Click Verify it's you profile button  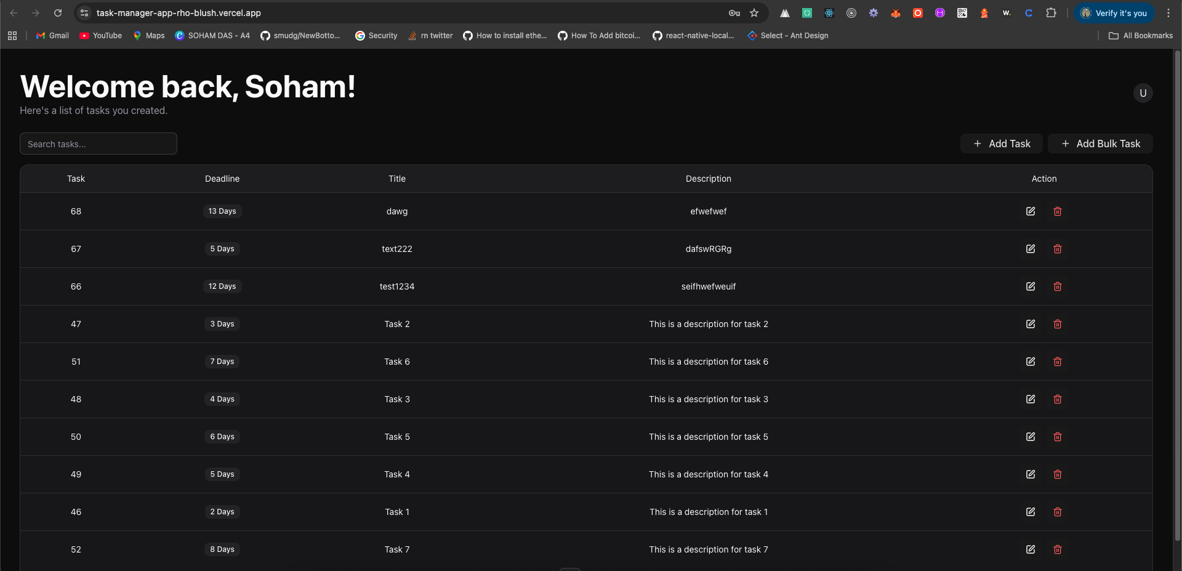1114,13
